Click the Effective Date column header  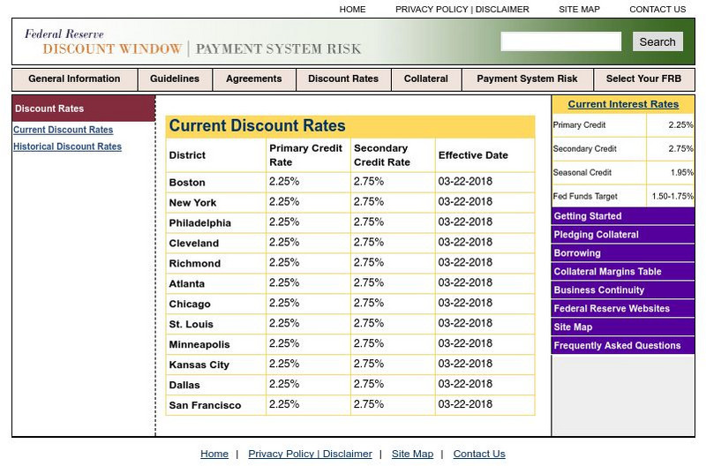485,155
